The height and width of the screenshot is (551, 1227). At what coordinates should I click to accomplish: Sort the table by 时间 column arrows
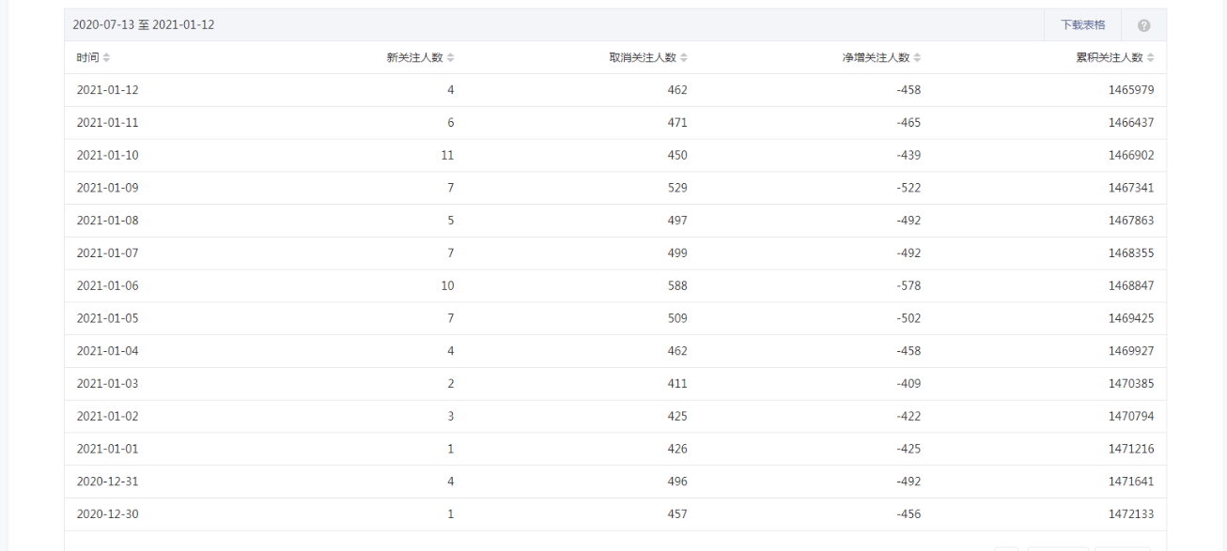106,58
